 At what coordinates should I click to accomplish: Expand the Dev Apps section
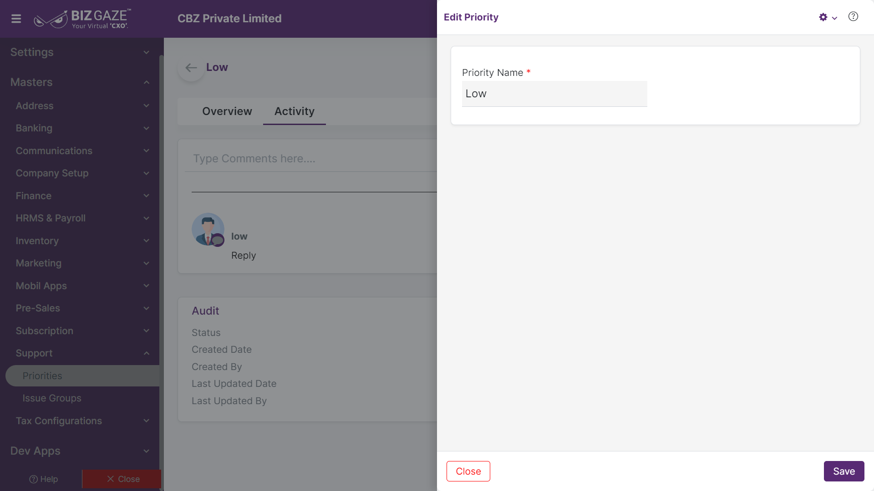coord(80,451)
